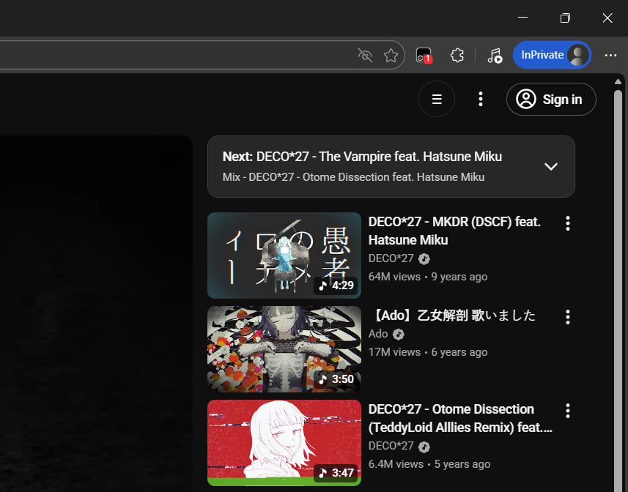Click the page scrollbar up arrow
Screen dimensions: 628x492
(x=618, y=81)
